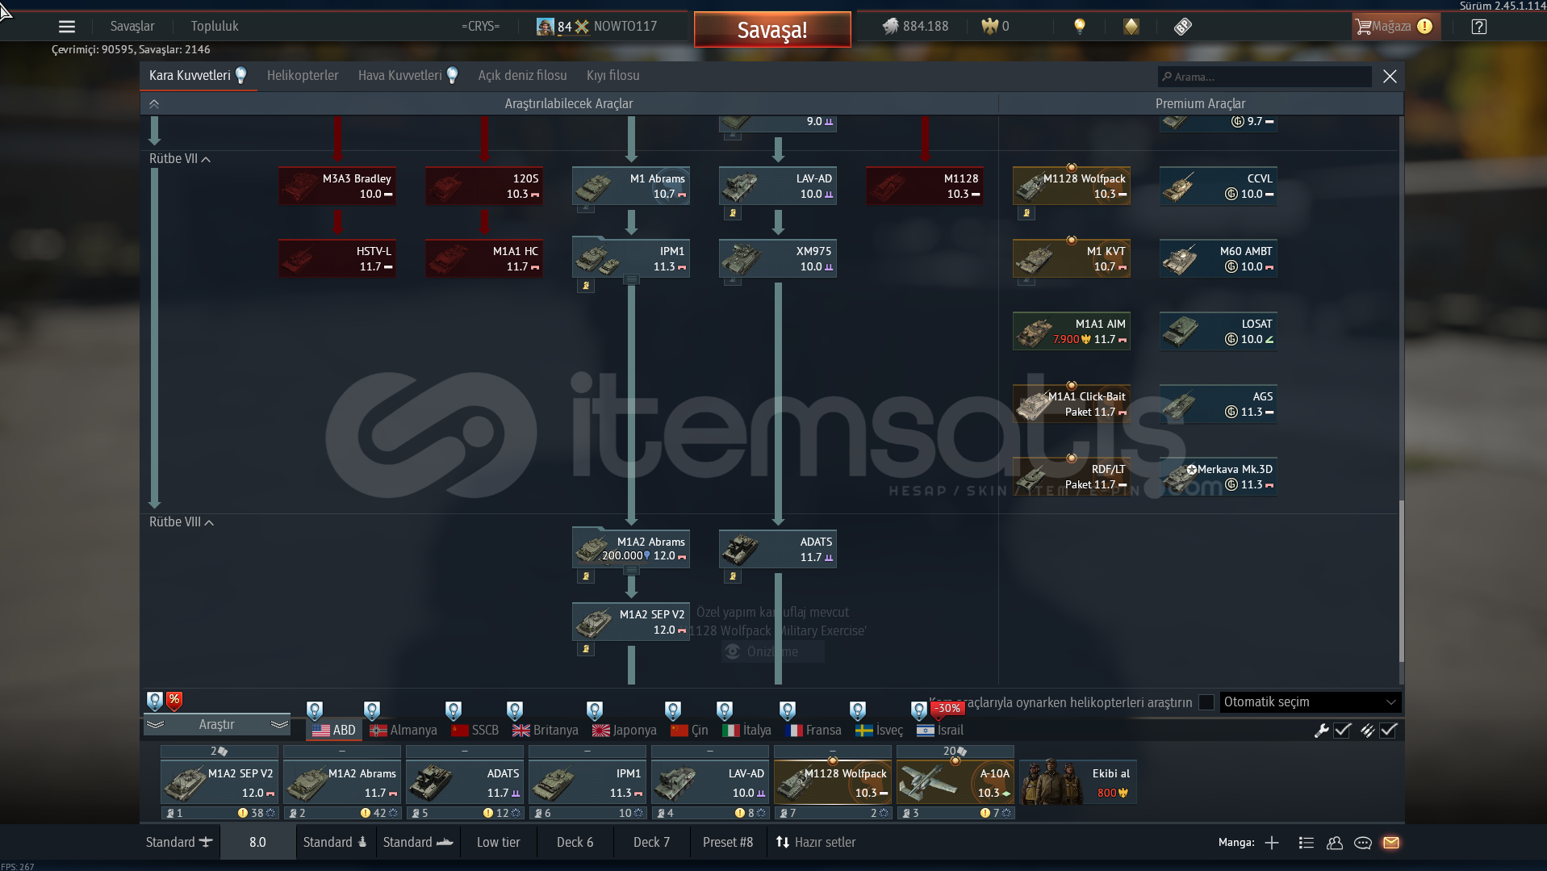Select the İtalya nation tab
Screen dimensions: 1547x871
pyautogui.click(x=746, y=730)
